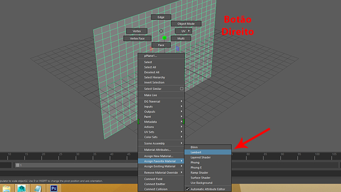Choose Ramp Shader material
The image size is (341, 192).
pos(208,173)
